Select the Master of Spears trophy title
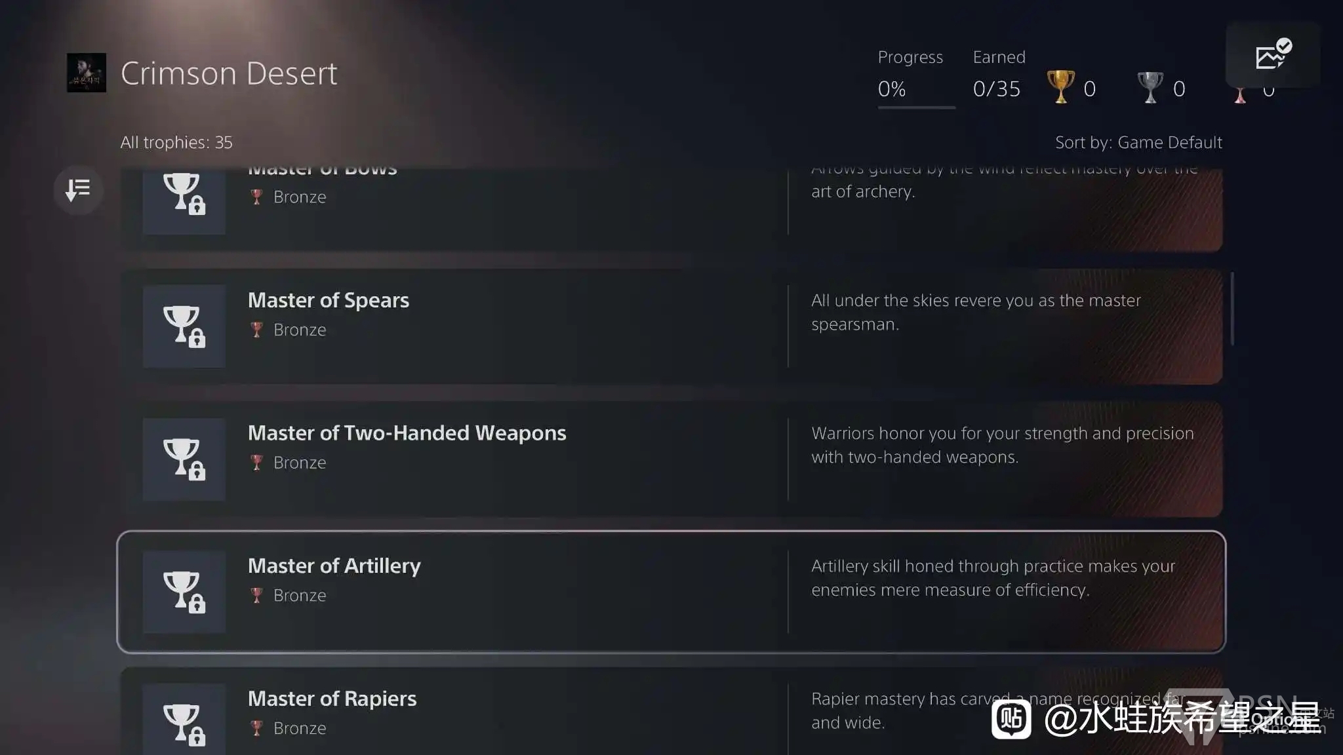Image resolution: width=1343 pixels, height=755 pixels. click(329, 300)
